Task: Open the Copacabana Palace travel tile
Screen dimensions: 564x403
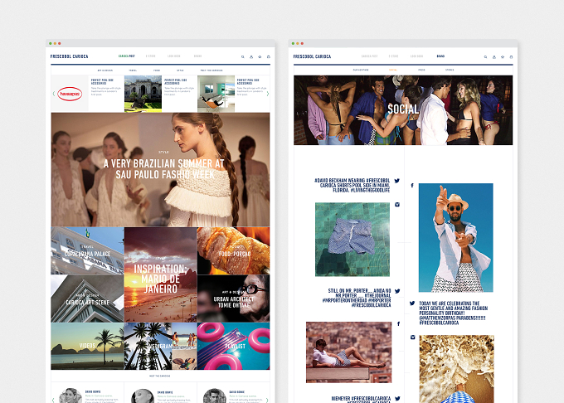Action: [x=87, y=251]
